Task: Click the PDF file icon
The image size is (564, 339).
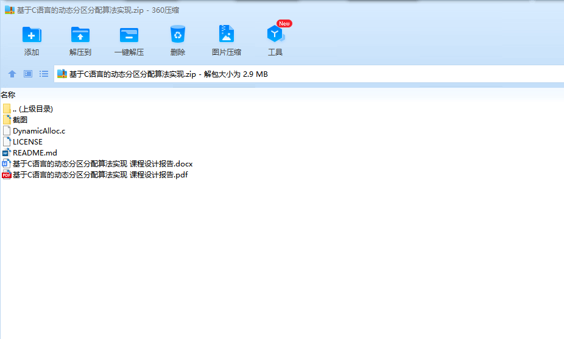Action: coord(7,175)
